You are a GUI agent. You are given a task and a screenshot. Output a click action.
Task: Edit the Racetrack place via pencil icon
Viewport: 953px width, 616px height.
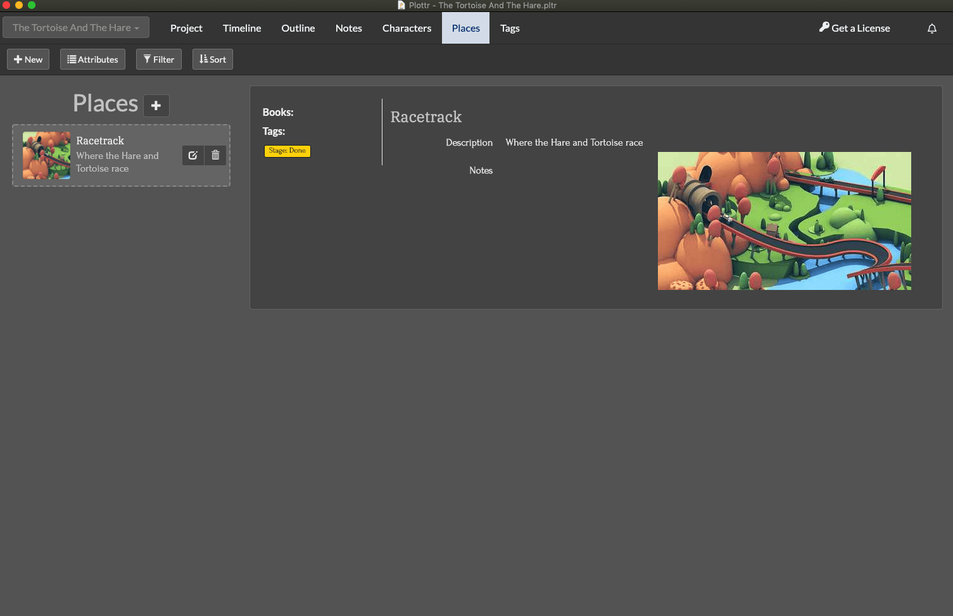click(x=193, y=155)
